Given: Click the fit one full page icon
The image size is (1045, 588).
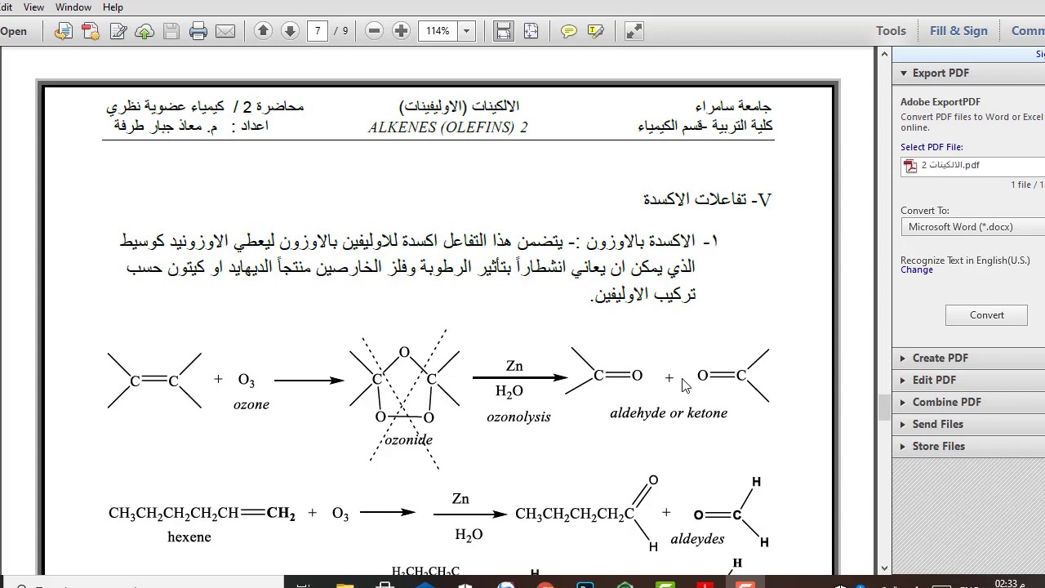Looking at the screenshot, I should tap(531, 31).
